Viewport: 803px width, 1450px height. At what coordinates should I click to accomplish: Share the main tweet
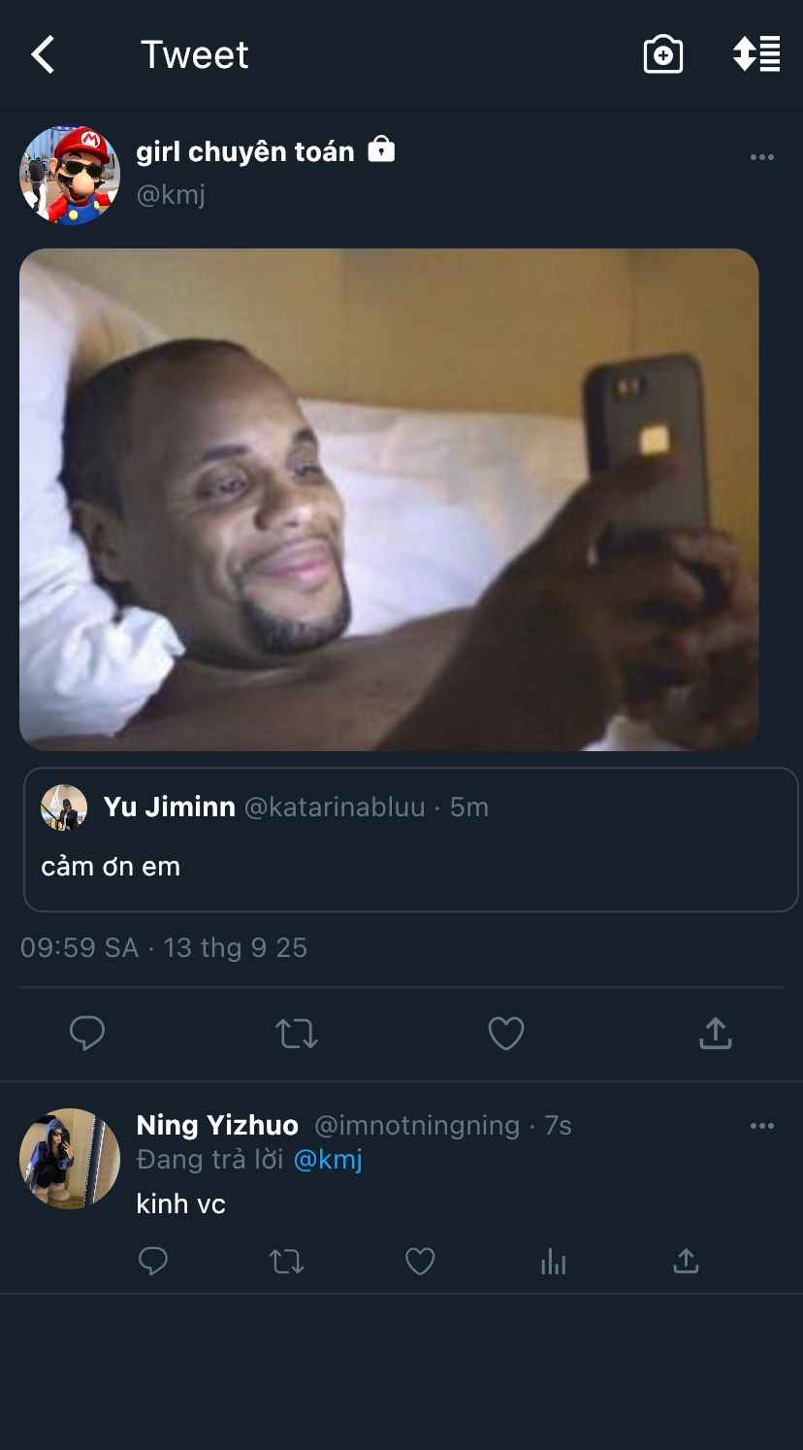coord(715,1033)
